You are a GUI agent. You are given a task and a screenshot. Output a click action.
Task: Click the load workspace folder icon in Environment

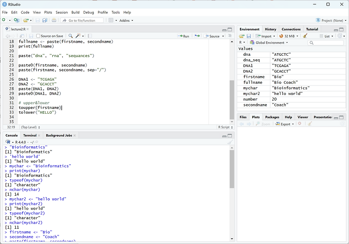pyautogui.click(x=242, y=36)
